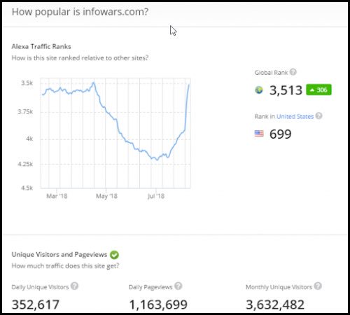Click the Jul '18 x-axis label

pos(156,196)
